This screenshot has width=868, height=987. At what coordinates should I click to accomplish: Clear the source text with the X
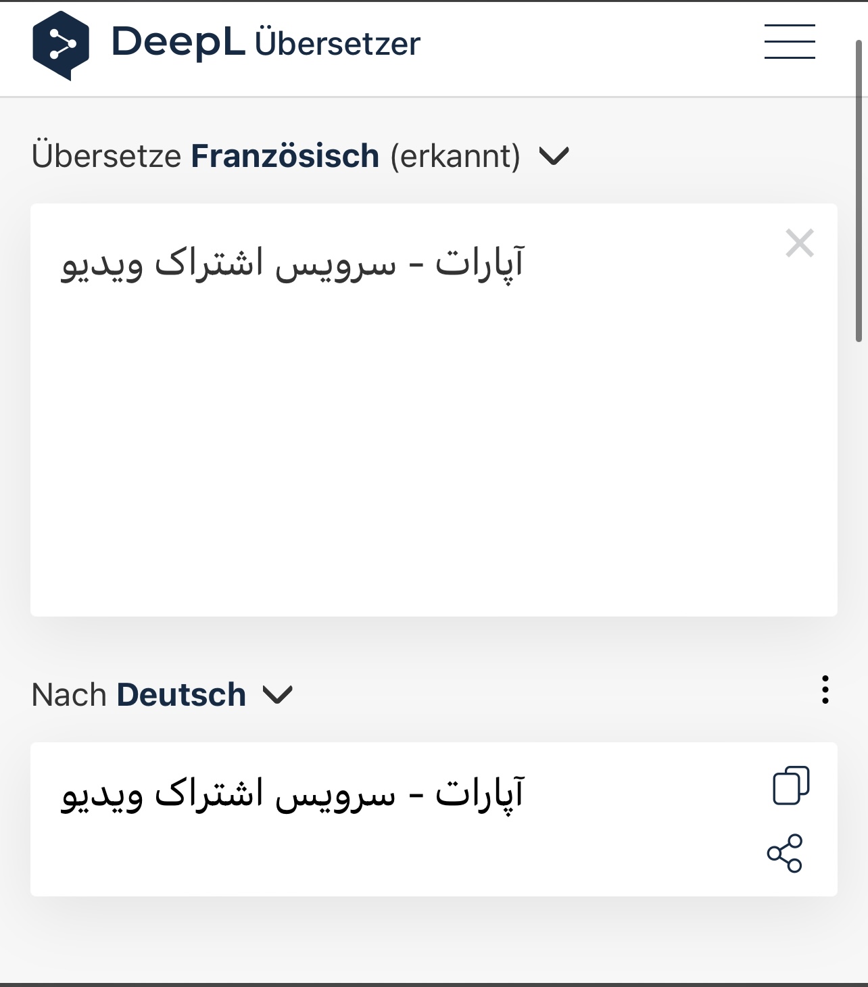coord(800,243)
